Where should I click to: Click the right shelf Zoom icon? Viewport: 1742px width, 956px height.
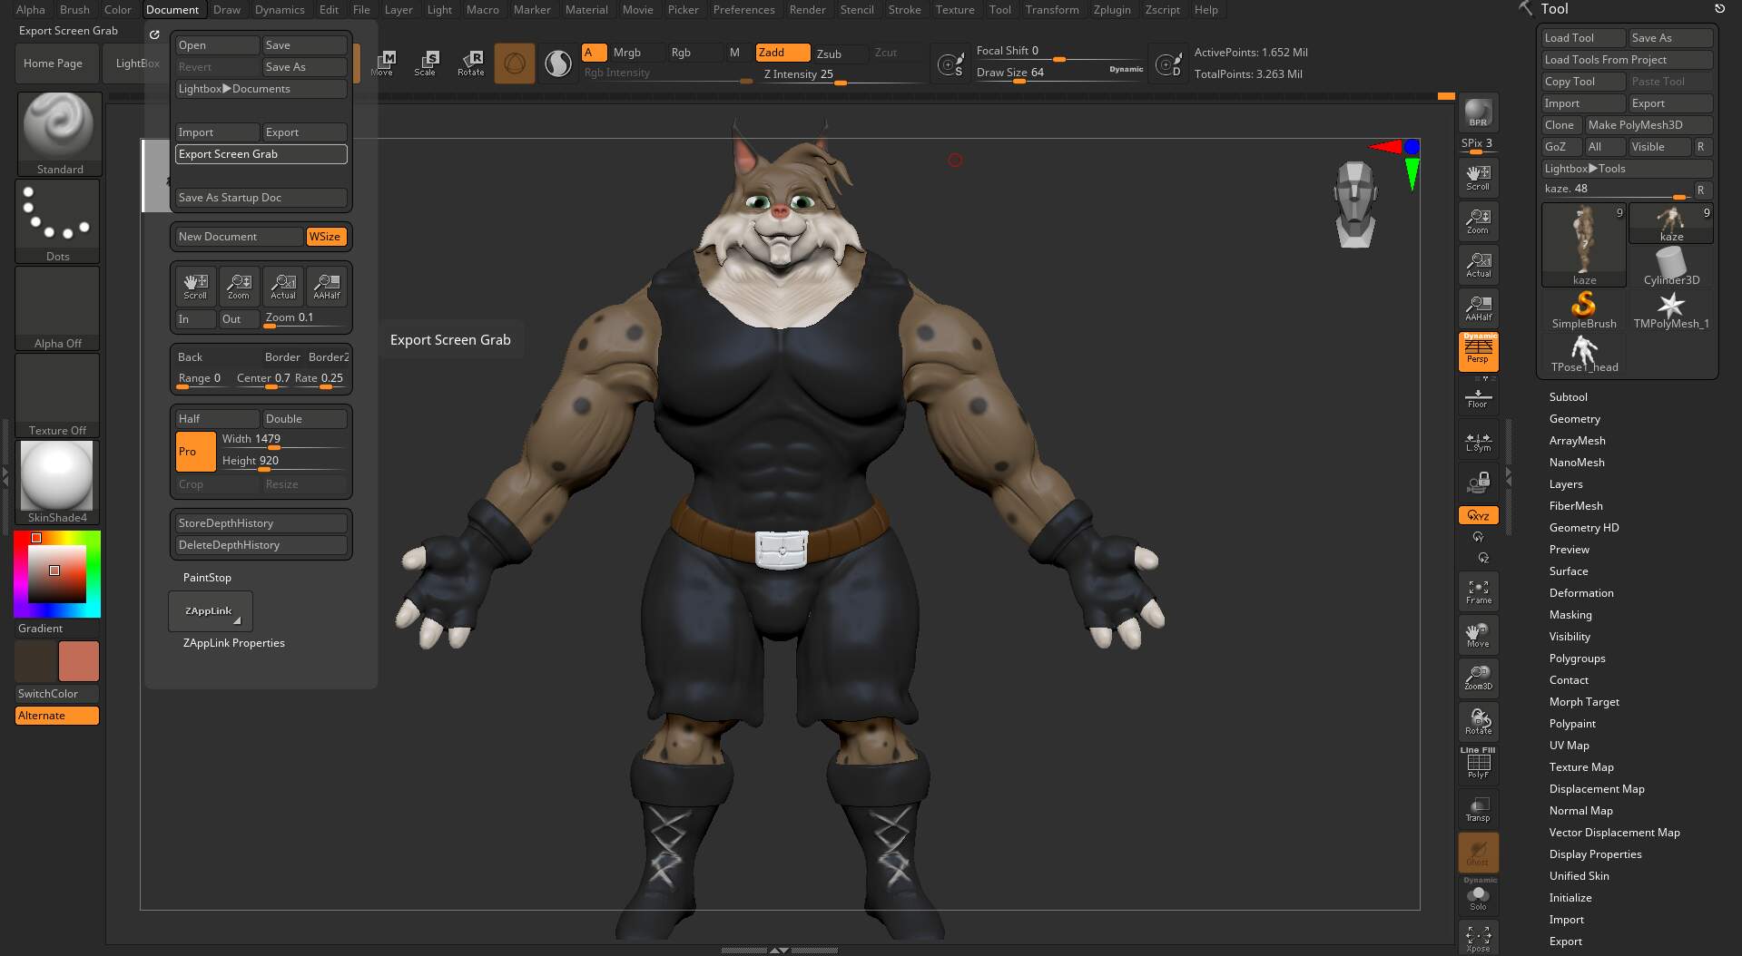click(x=1478, y=220)
